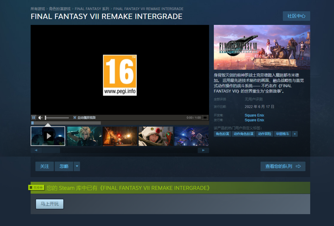Screen dimensions: 334x226
Task: Click the right arrow of thumbnail strip
Action: pyautogui.click(x=203, y=150)
